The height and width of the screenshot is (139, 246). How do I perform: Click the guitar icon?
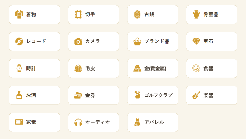point(196,95)
